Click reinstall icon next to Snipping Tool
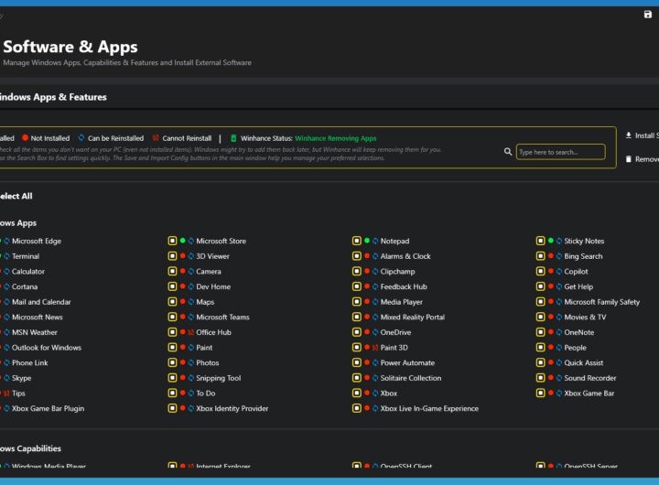This screenshot has width=659, height=485. tap(190, 378)
